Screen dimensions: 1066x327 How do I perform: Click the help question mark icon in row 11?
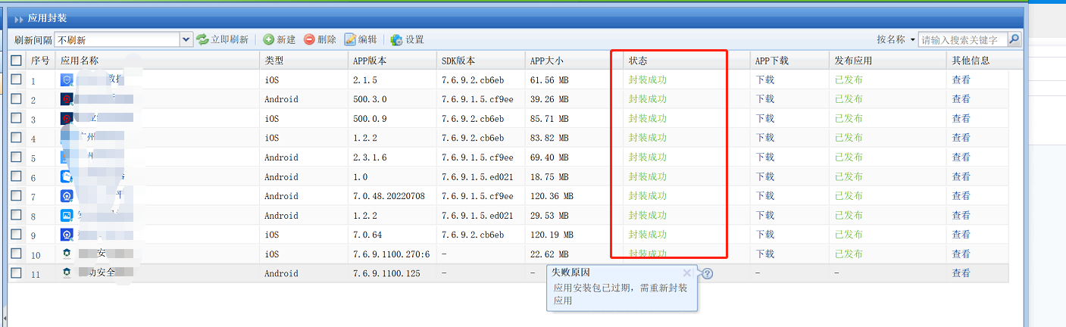click(x=707, y=273)
